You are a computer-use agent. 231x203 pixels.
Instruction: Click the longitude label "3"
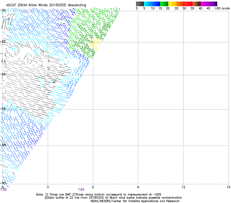(48, 187)
